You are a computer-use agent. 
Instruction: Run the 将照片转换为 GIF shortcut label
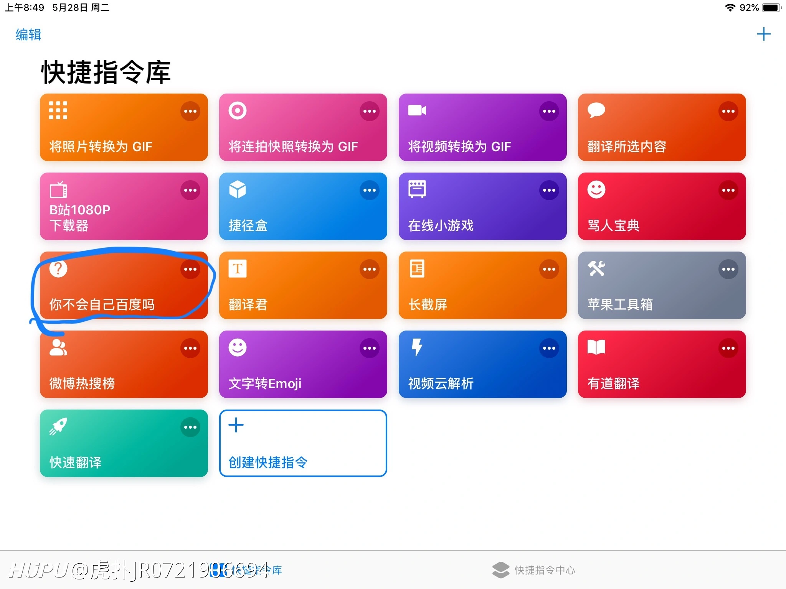[x=101, y=146]
